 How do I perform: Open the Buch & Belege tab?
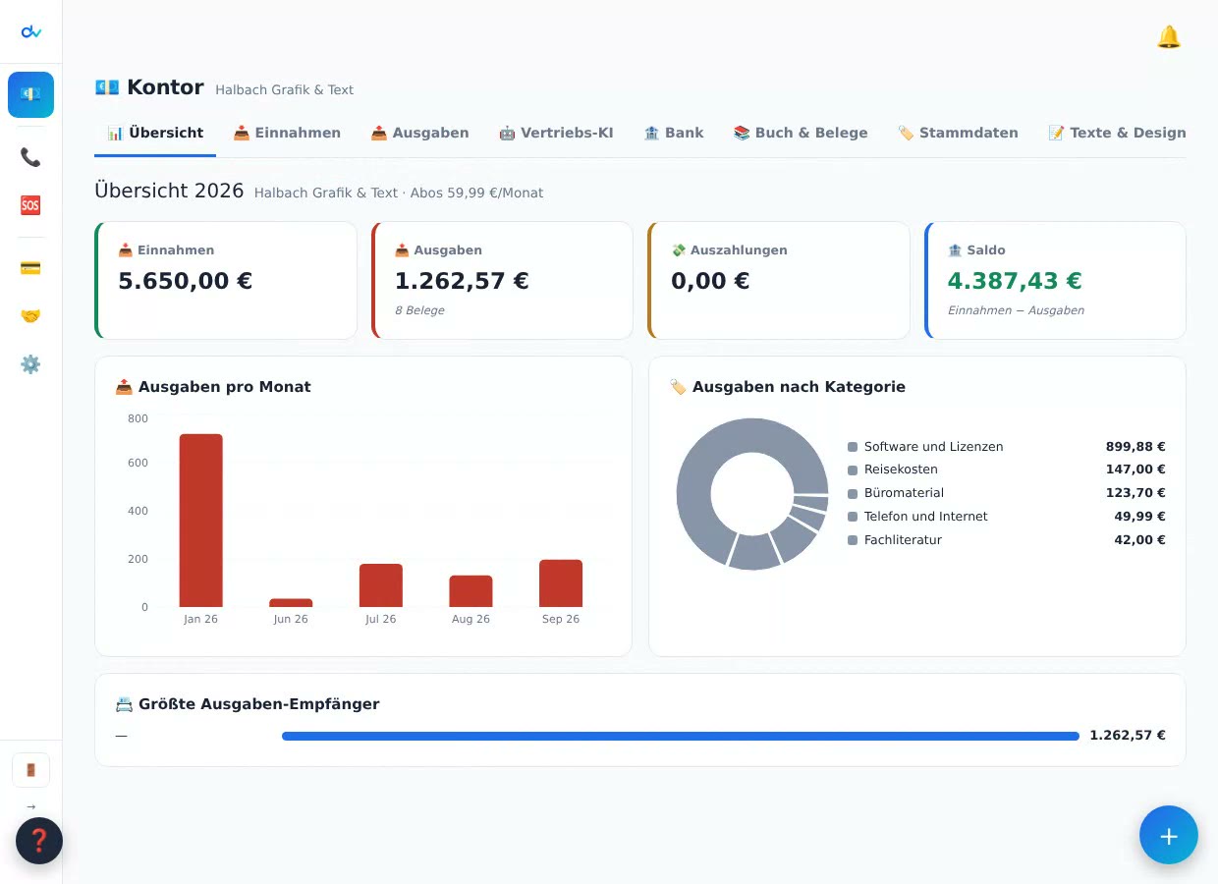801,133
